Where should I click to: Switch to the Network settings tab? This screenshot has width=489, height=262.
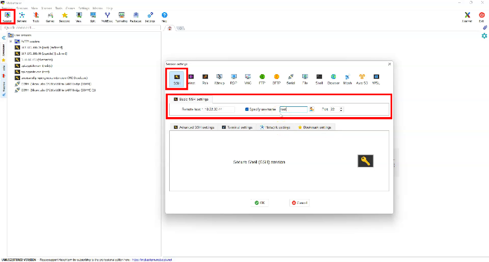pos(275,127)
